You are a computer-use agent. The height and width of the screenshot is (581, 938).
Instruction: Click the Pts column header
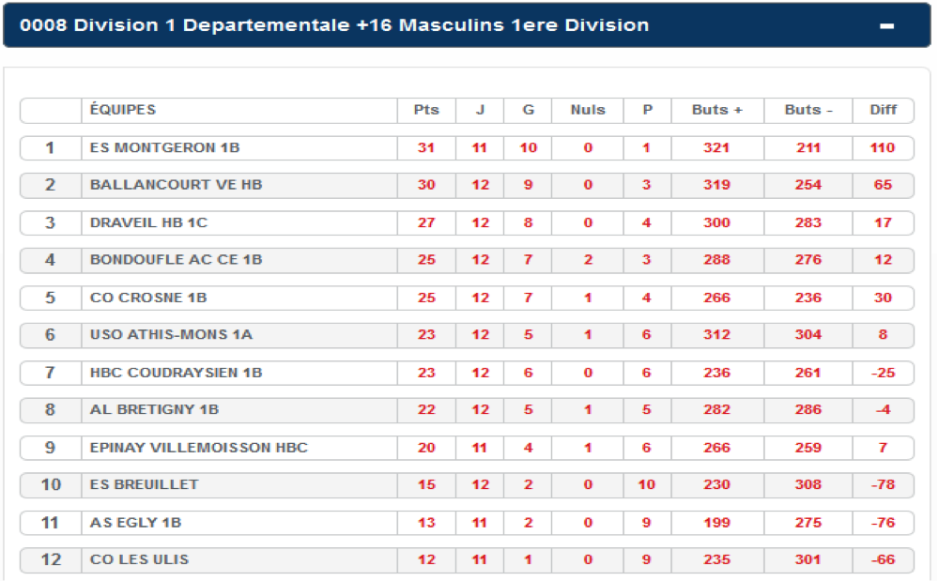pos(426,110)
